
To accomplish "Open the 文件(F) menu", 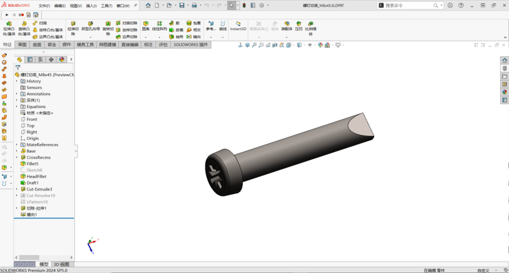I will (44, 6).
